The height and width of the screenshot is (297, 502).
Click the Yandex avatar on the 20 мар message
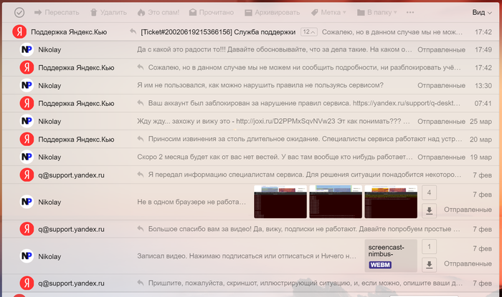[27, 139]
